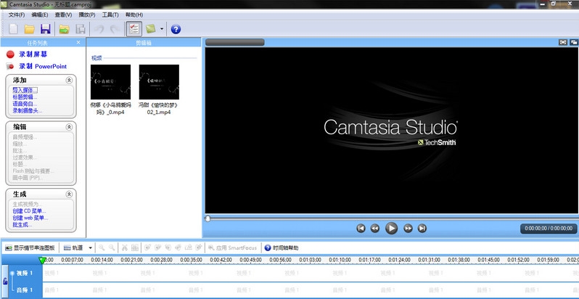Play the preview video
Screen dimensions: 579x299
tap(391, 228)
